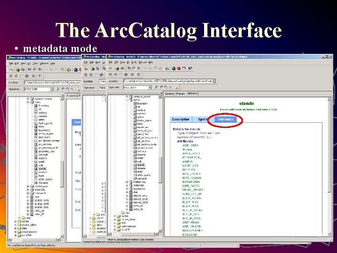Open Location path dropdown in front window
337x253 pixels.
(x=213, y=81)
